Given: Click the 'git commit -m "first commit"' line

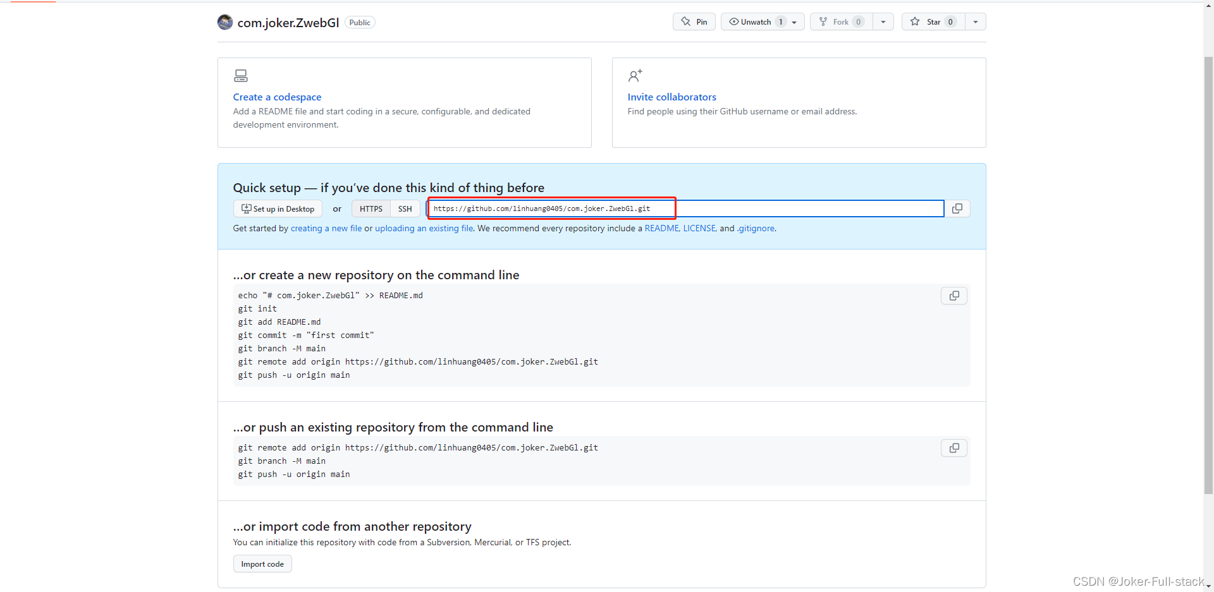Looking at the screenshot, I should (x=306, y=335).
